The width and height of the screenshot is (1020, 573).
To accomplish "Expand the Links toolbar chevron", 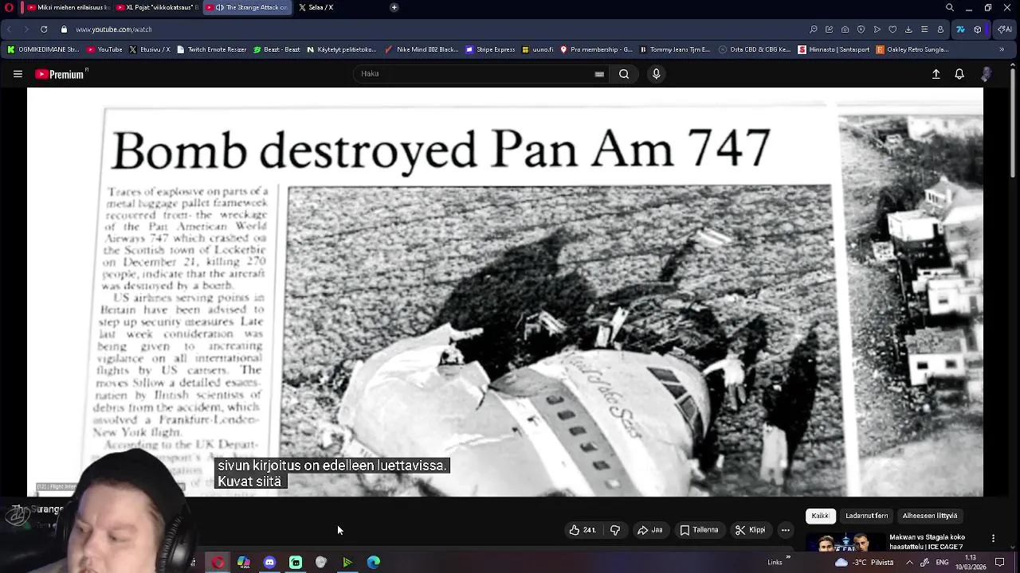I will click(x=789, y=558).
